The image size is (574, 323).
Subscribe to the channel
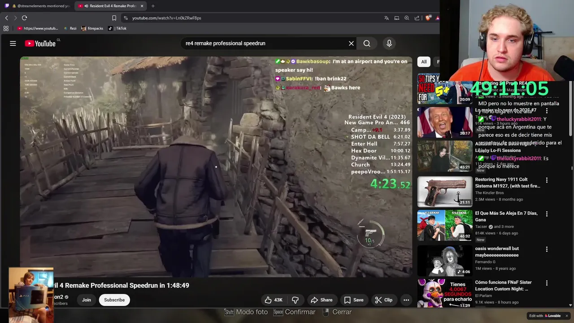114,300
